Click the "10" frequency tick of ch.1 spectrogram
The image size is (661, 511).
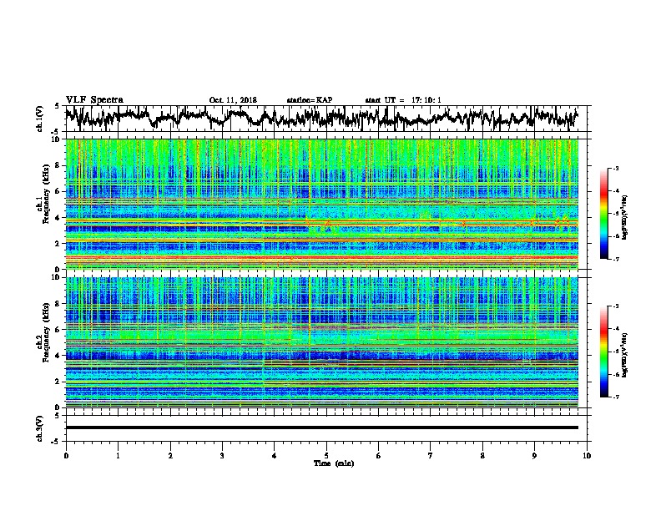[56, 139]
